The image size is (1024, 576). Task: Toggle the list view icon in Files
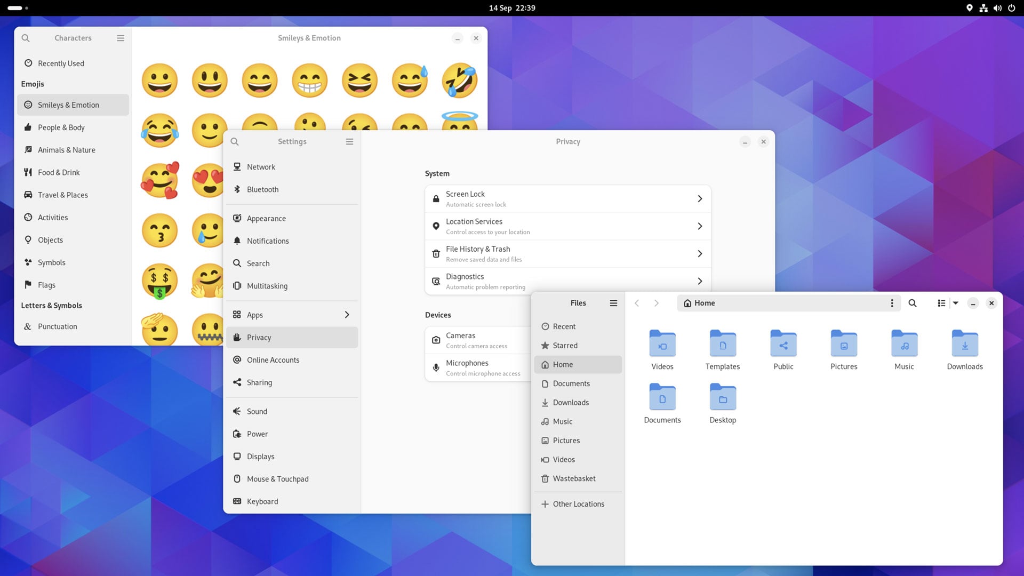point(940,303)
